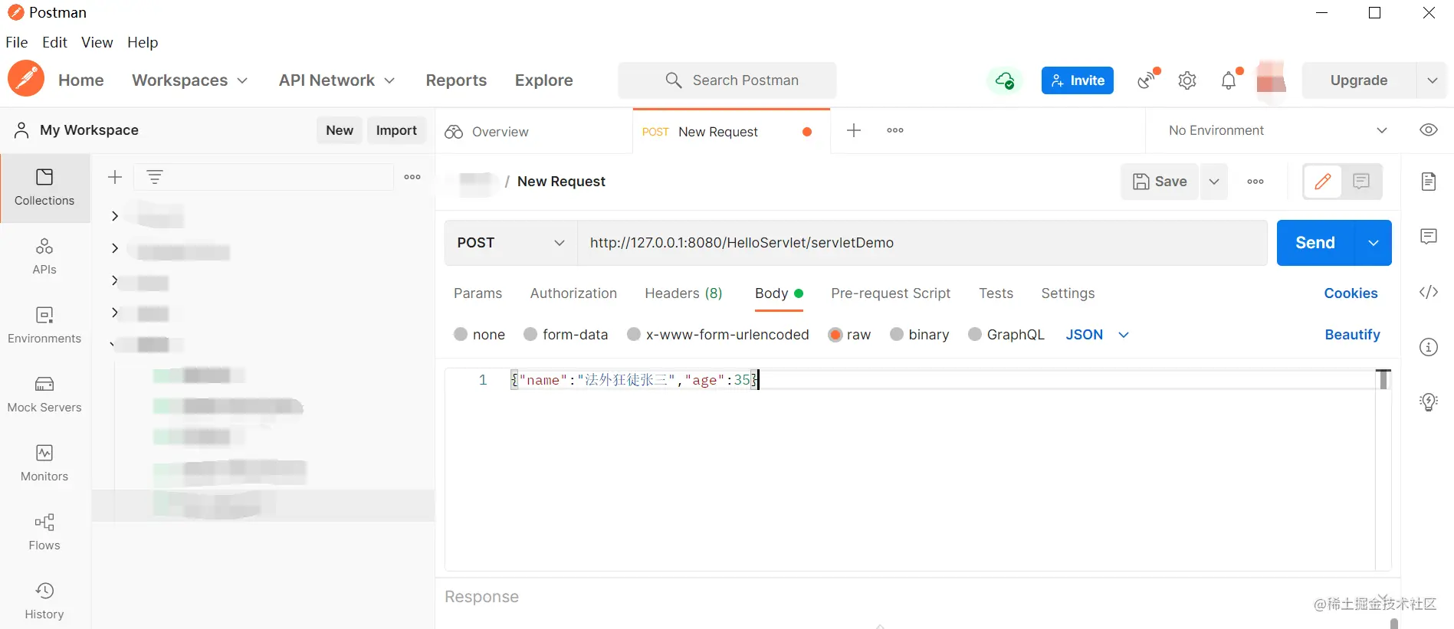The width and height of the screenshot is (1454, 629).
Task: Open tab bar more options dots
Action: [x=895, y=130]
